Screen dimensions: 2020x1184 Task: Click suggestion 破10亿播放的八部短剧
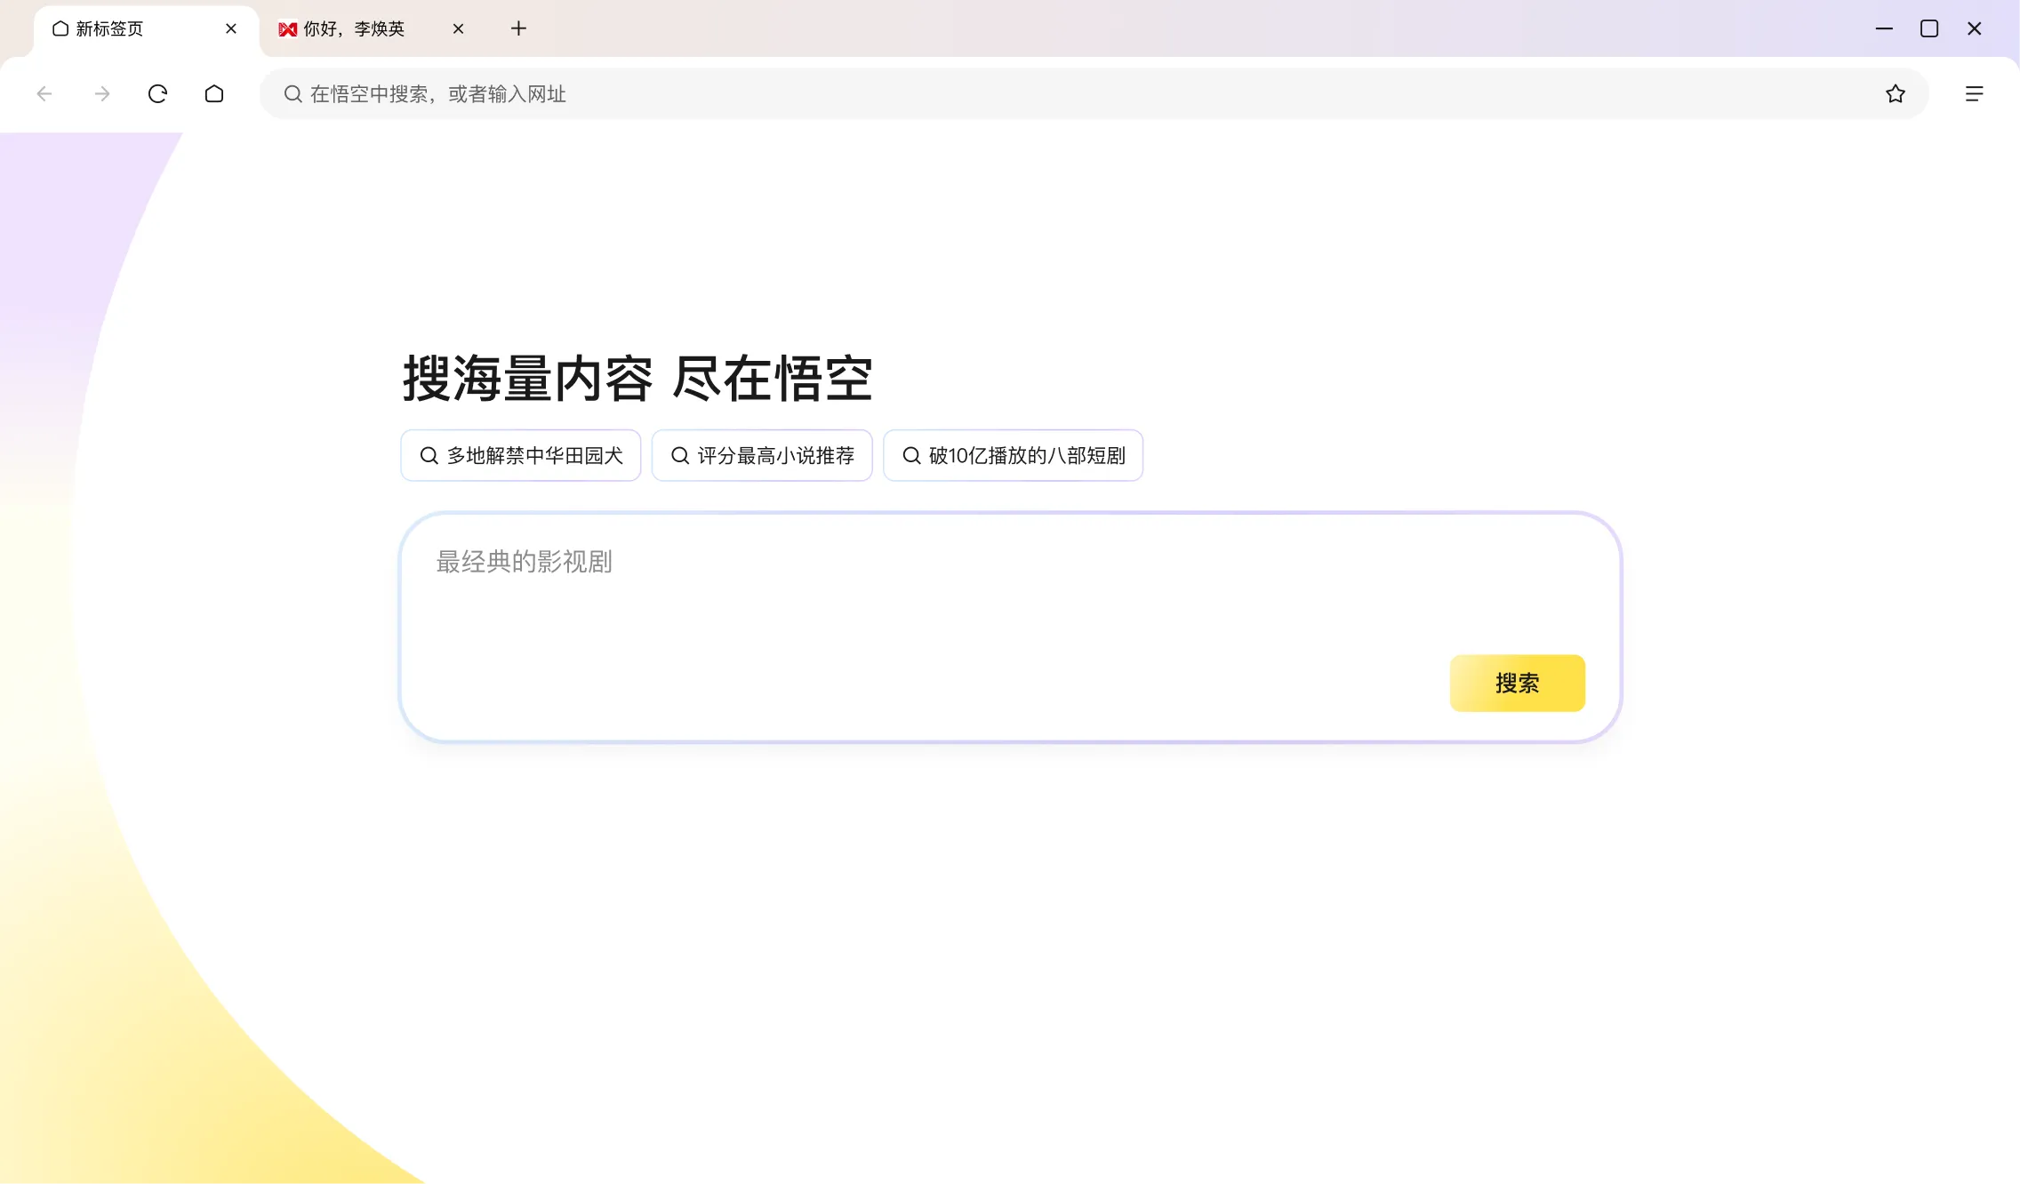[1014, 455]
